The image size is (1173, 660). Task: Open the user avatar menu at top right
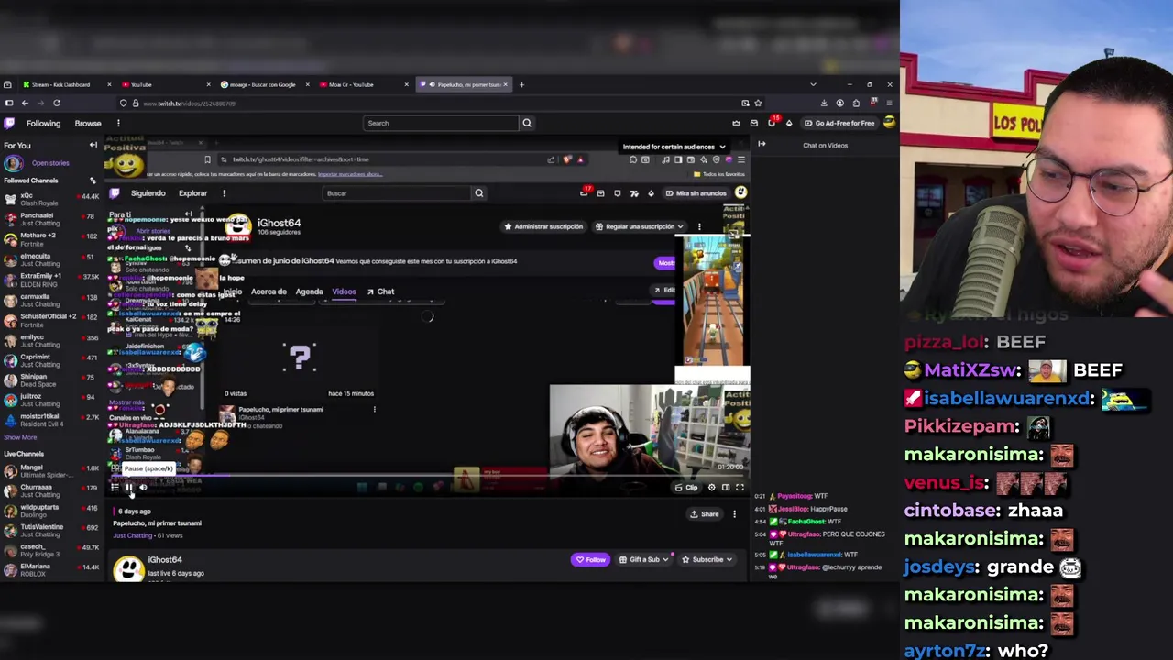point(889,123)
